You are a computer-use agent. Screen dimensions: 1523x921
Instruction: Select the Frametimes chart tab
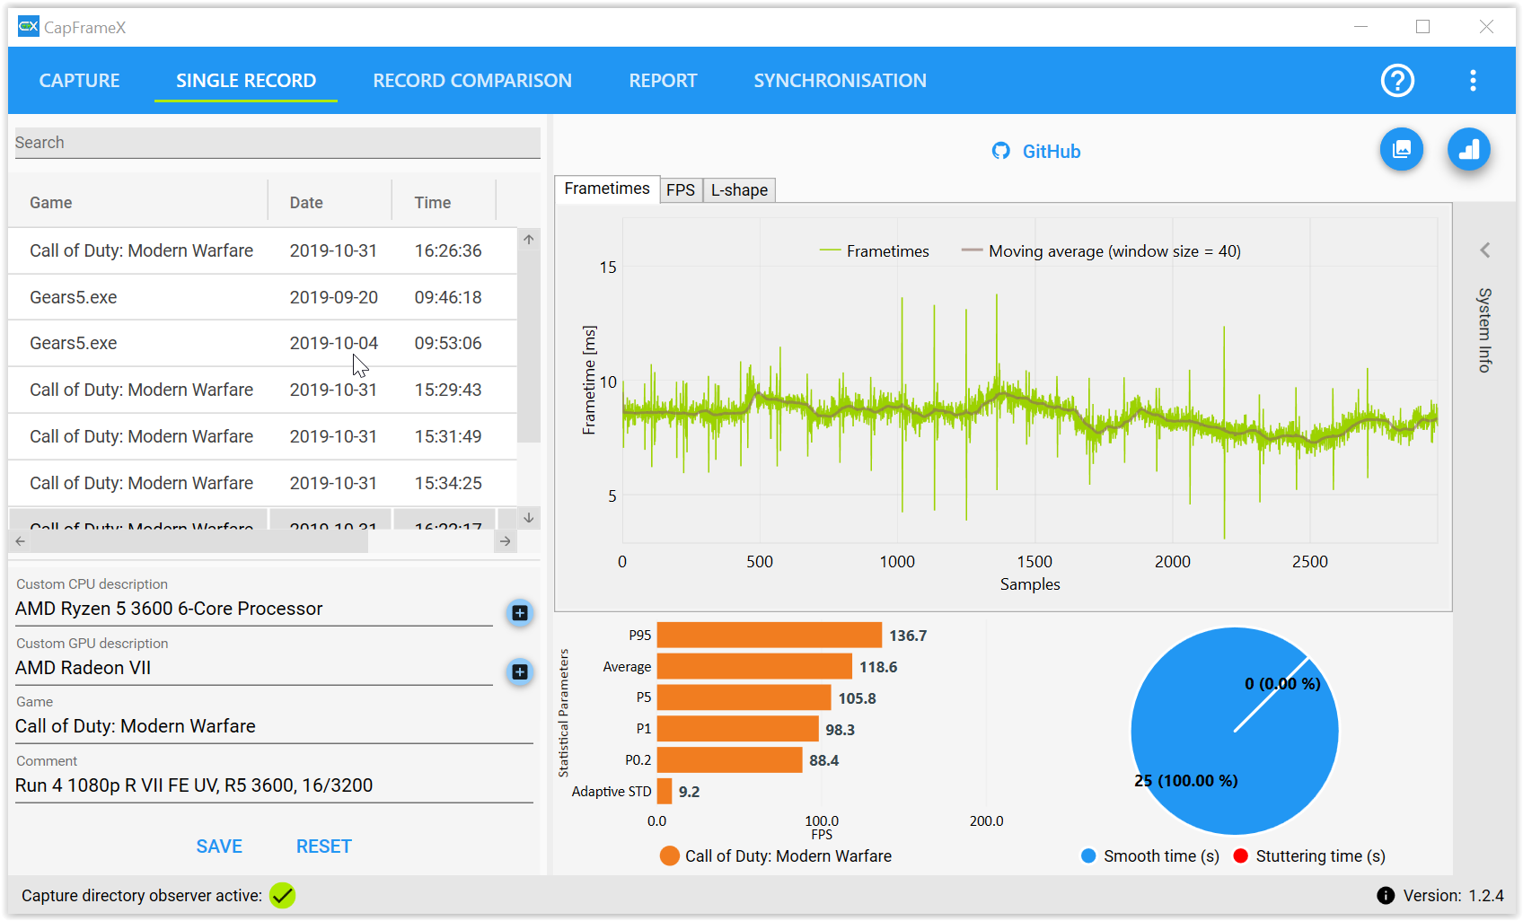point(607,189)
